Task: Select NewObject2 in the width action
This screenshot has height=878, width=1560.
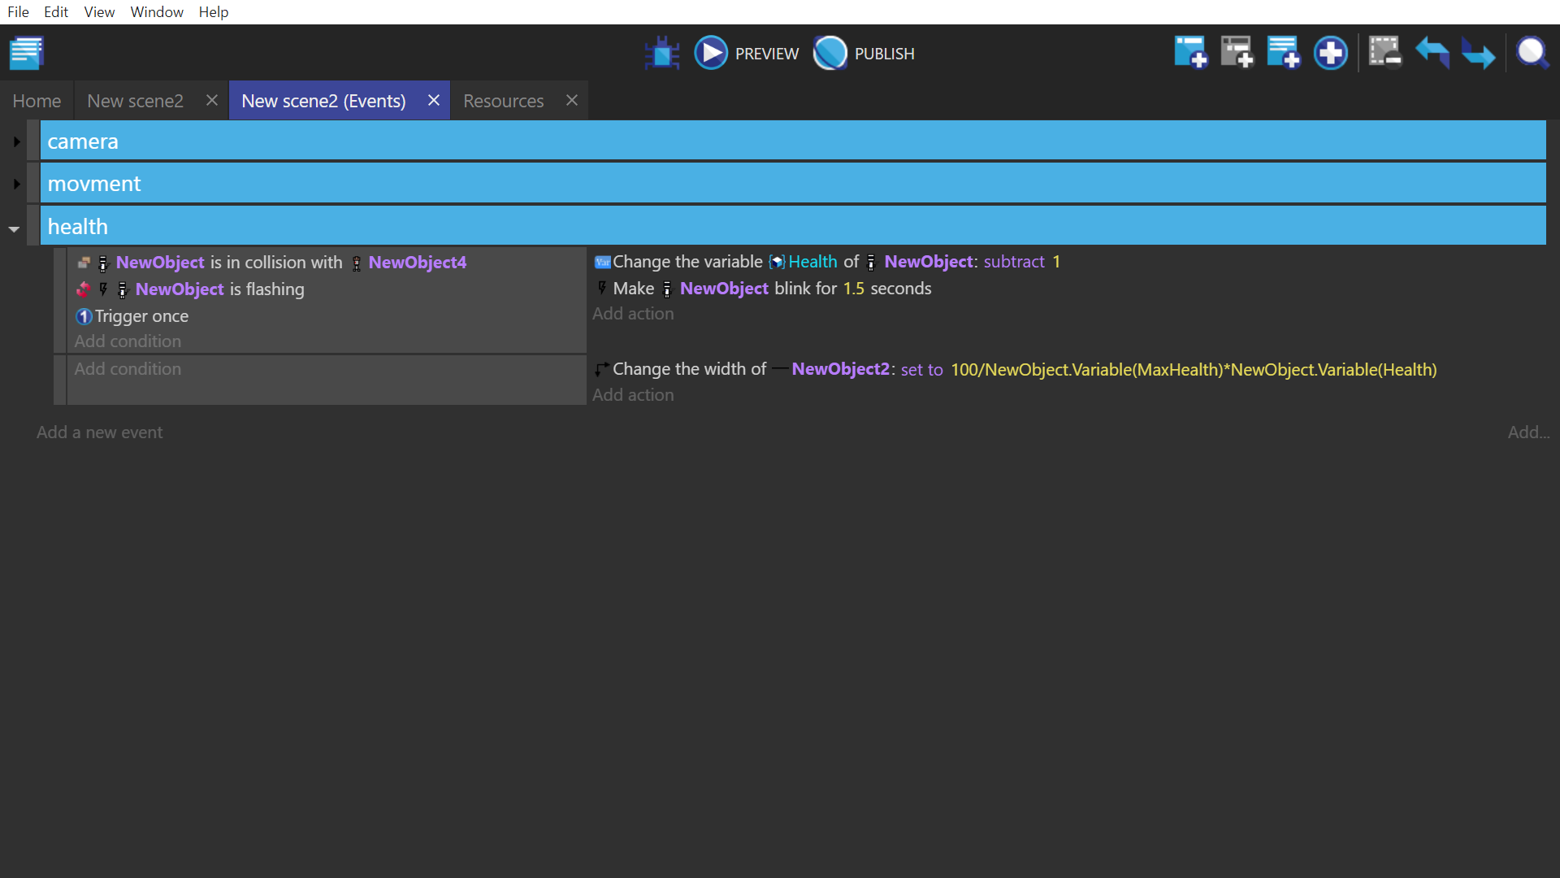Action: click(841, 369)
